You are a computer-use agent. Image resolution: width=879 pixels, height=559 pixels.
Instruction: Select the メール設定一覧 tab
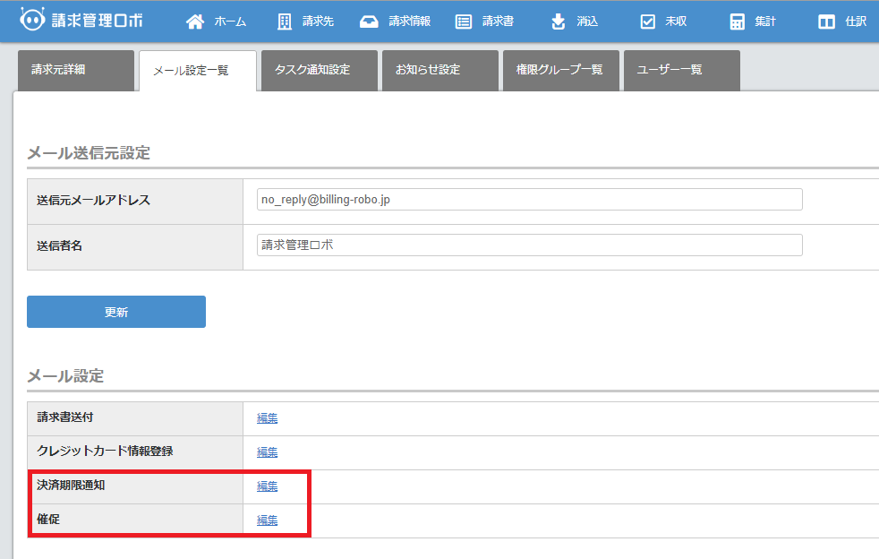[197, 71]
